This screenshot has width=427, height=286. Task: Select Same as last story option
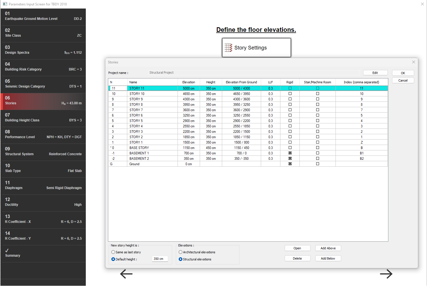coord(113,252)
